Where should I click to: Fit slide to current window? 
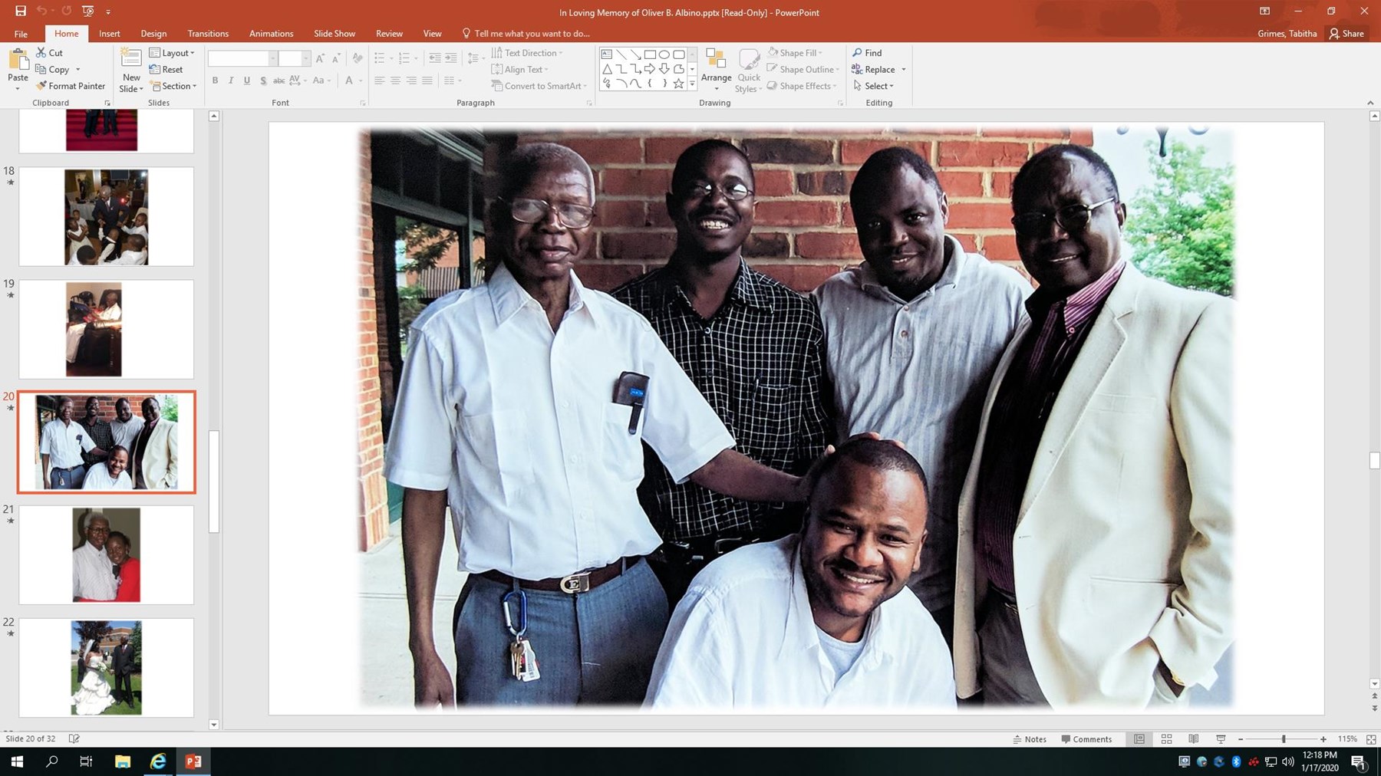click(x=1371, y=739)
